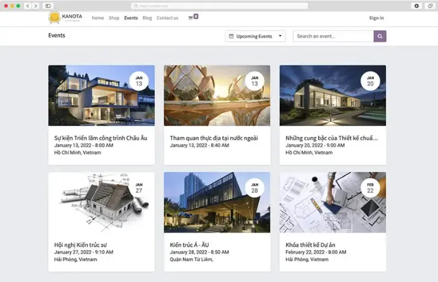Open the shopping cart icon
Screen dimensions: 438x282
191,18
